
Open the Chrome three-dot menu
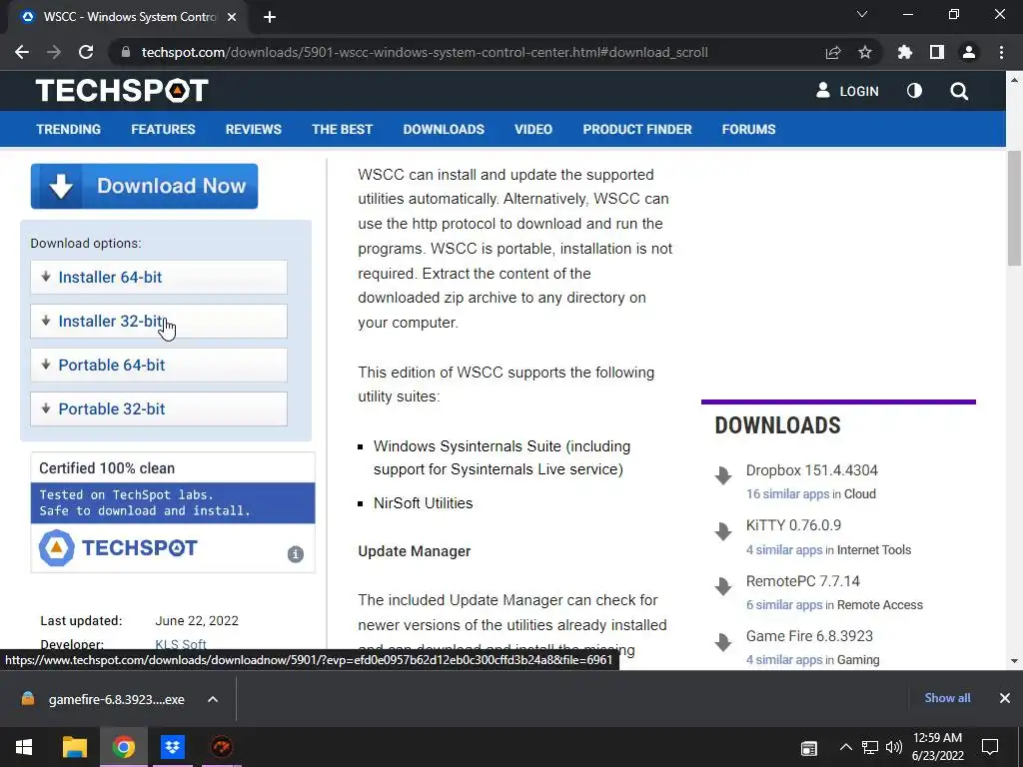coord(1001,52)
